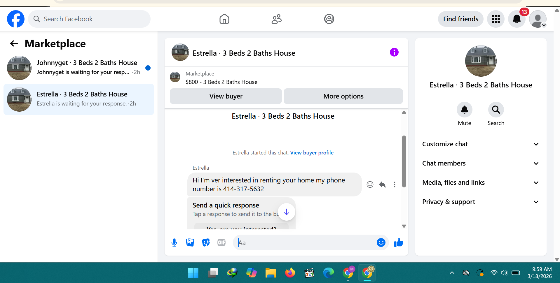Image resolution: width=560 pixels, height=283 pixels.
Task: Open the purple conversation info icon
Action: coord(394,52)
